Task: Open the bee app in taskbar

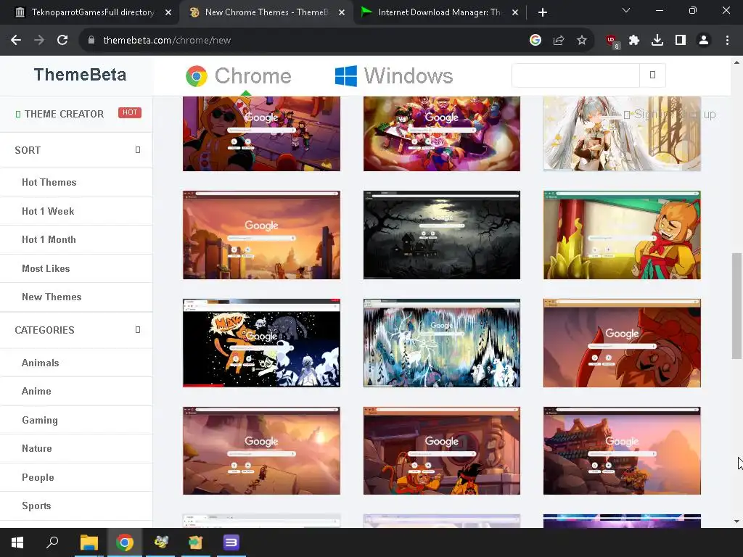Action: pos(160,542)
